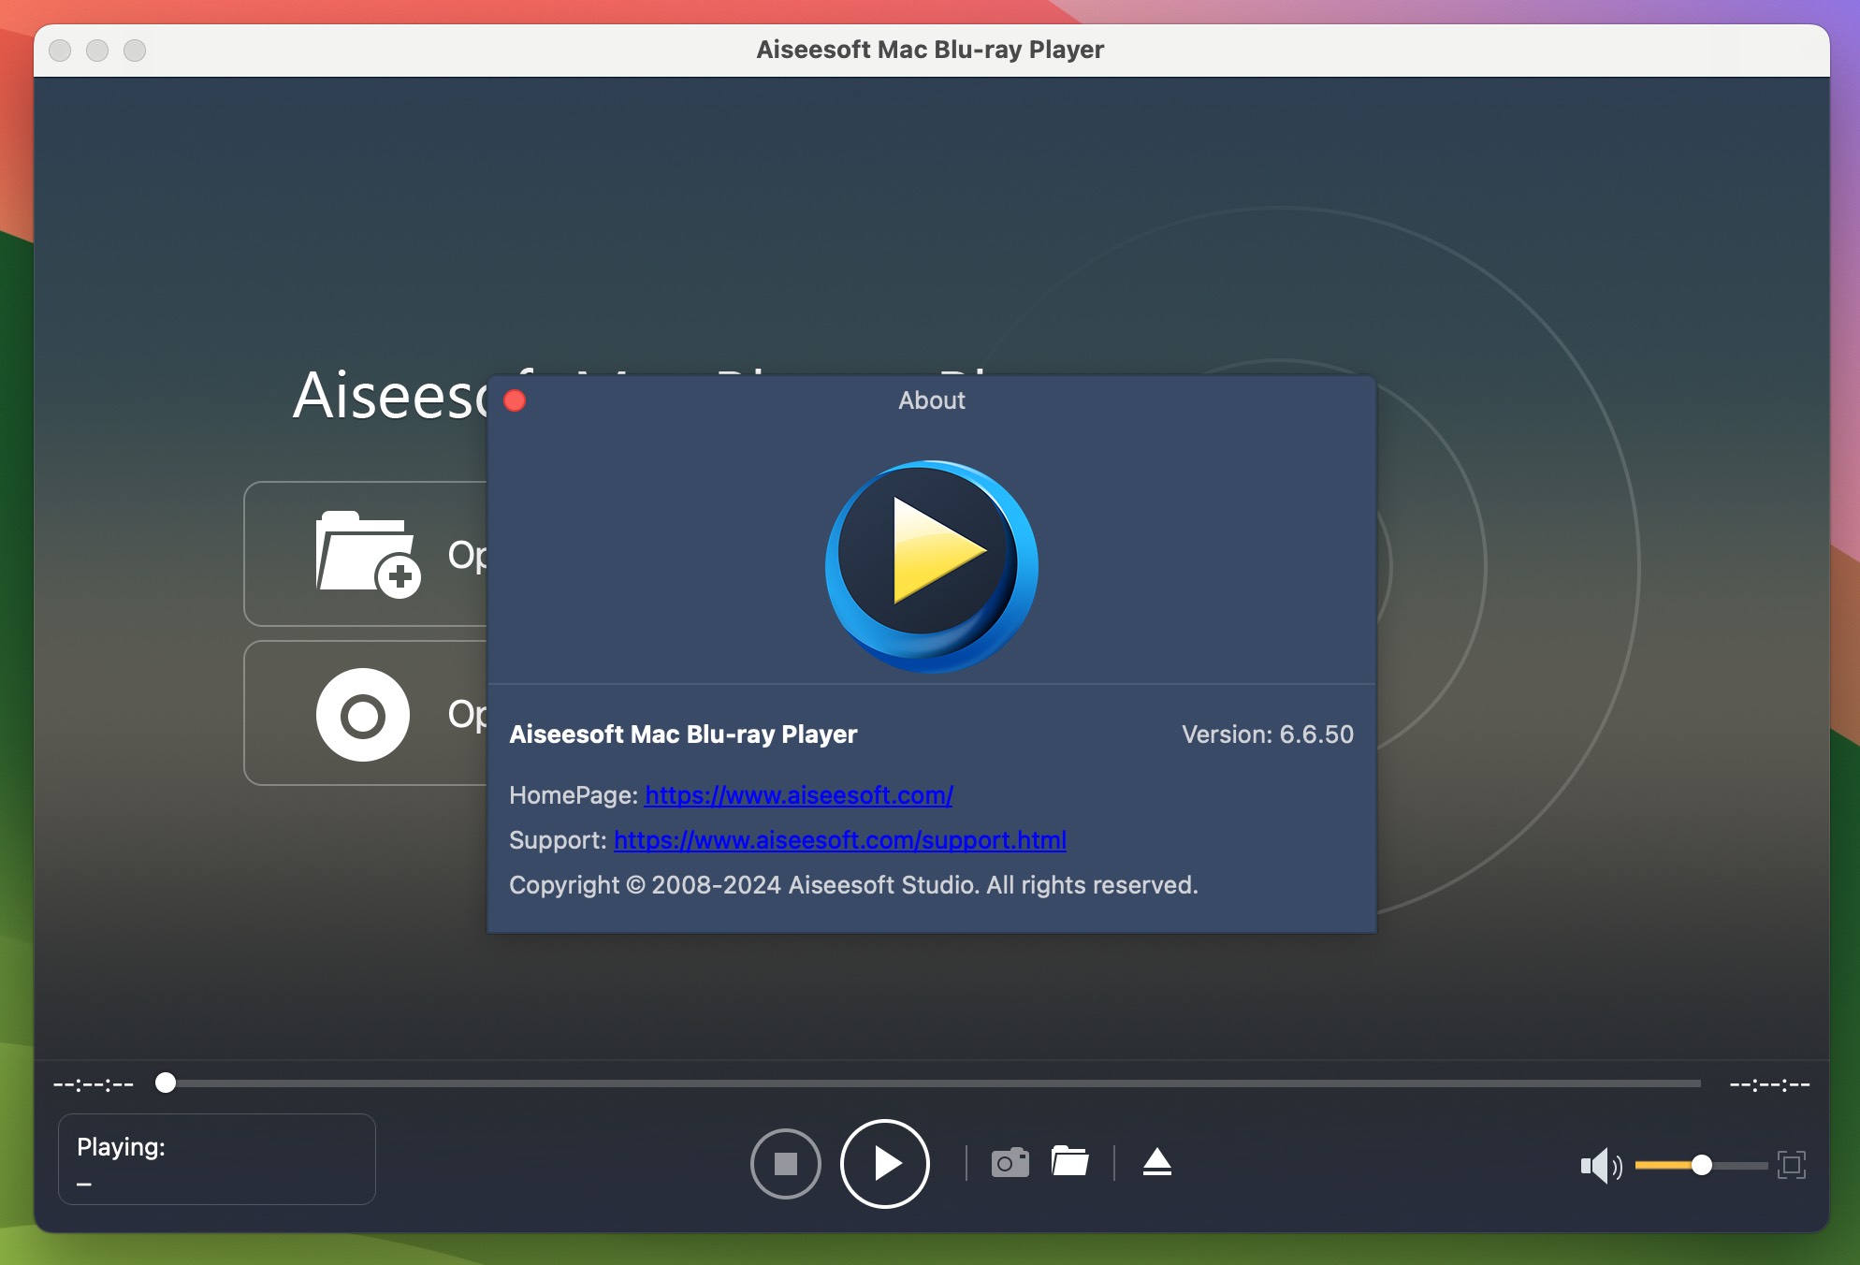Image resolution: width=1860 pixels, height=1265 pixels.
Task: Click the disc eject icon
Action: point(1157,1163)
